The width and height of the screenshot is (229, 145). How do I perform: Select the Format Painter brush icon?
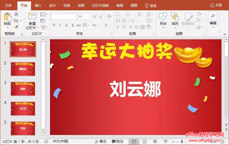[16, 27]
